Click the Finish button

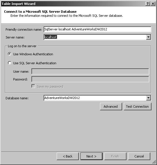[115, 156]
